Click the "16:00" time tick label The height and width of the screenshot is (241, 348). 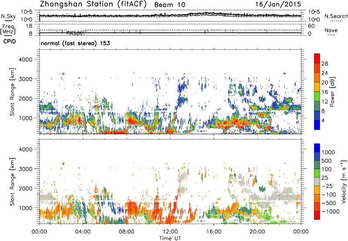click(x=214, y=232)
